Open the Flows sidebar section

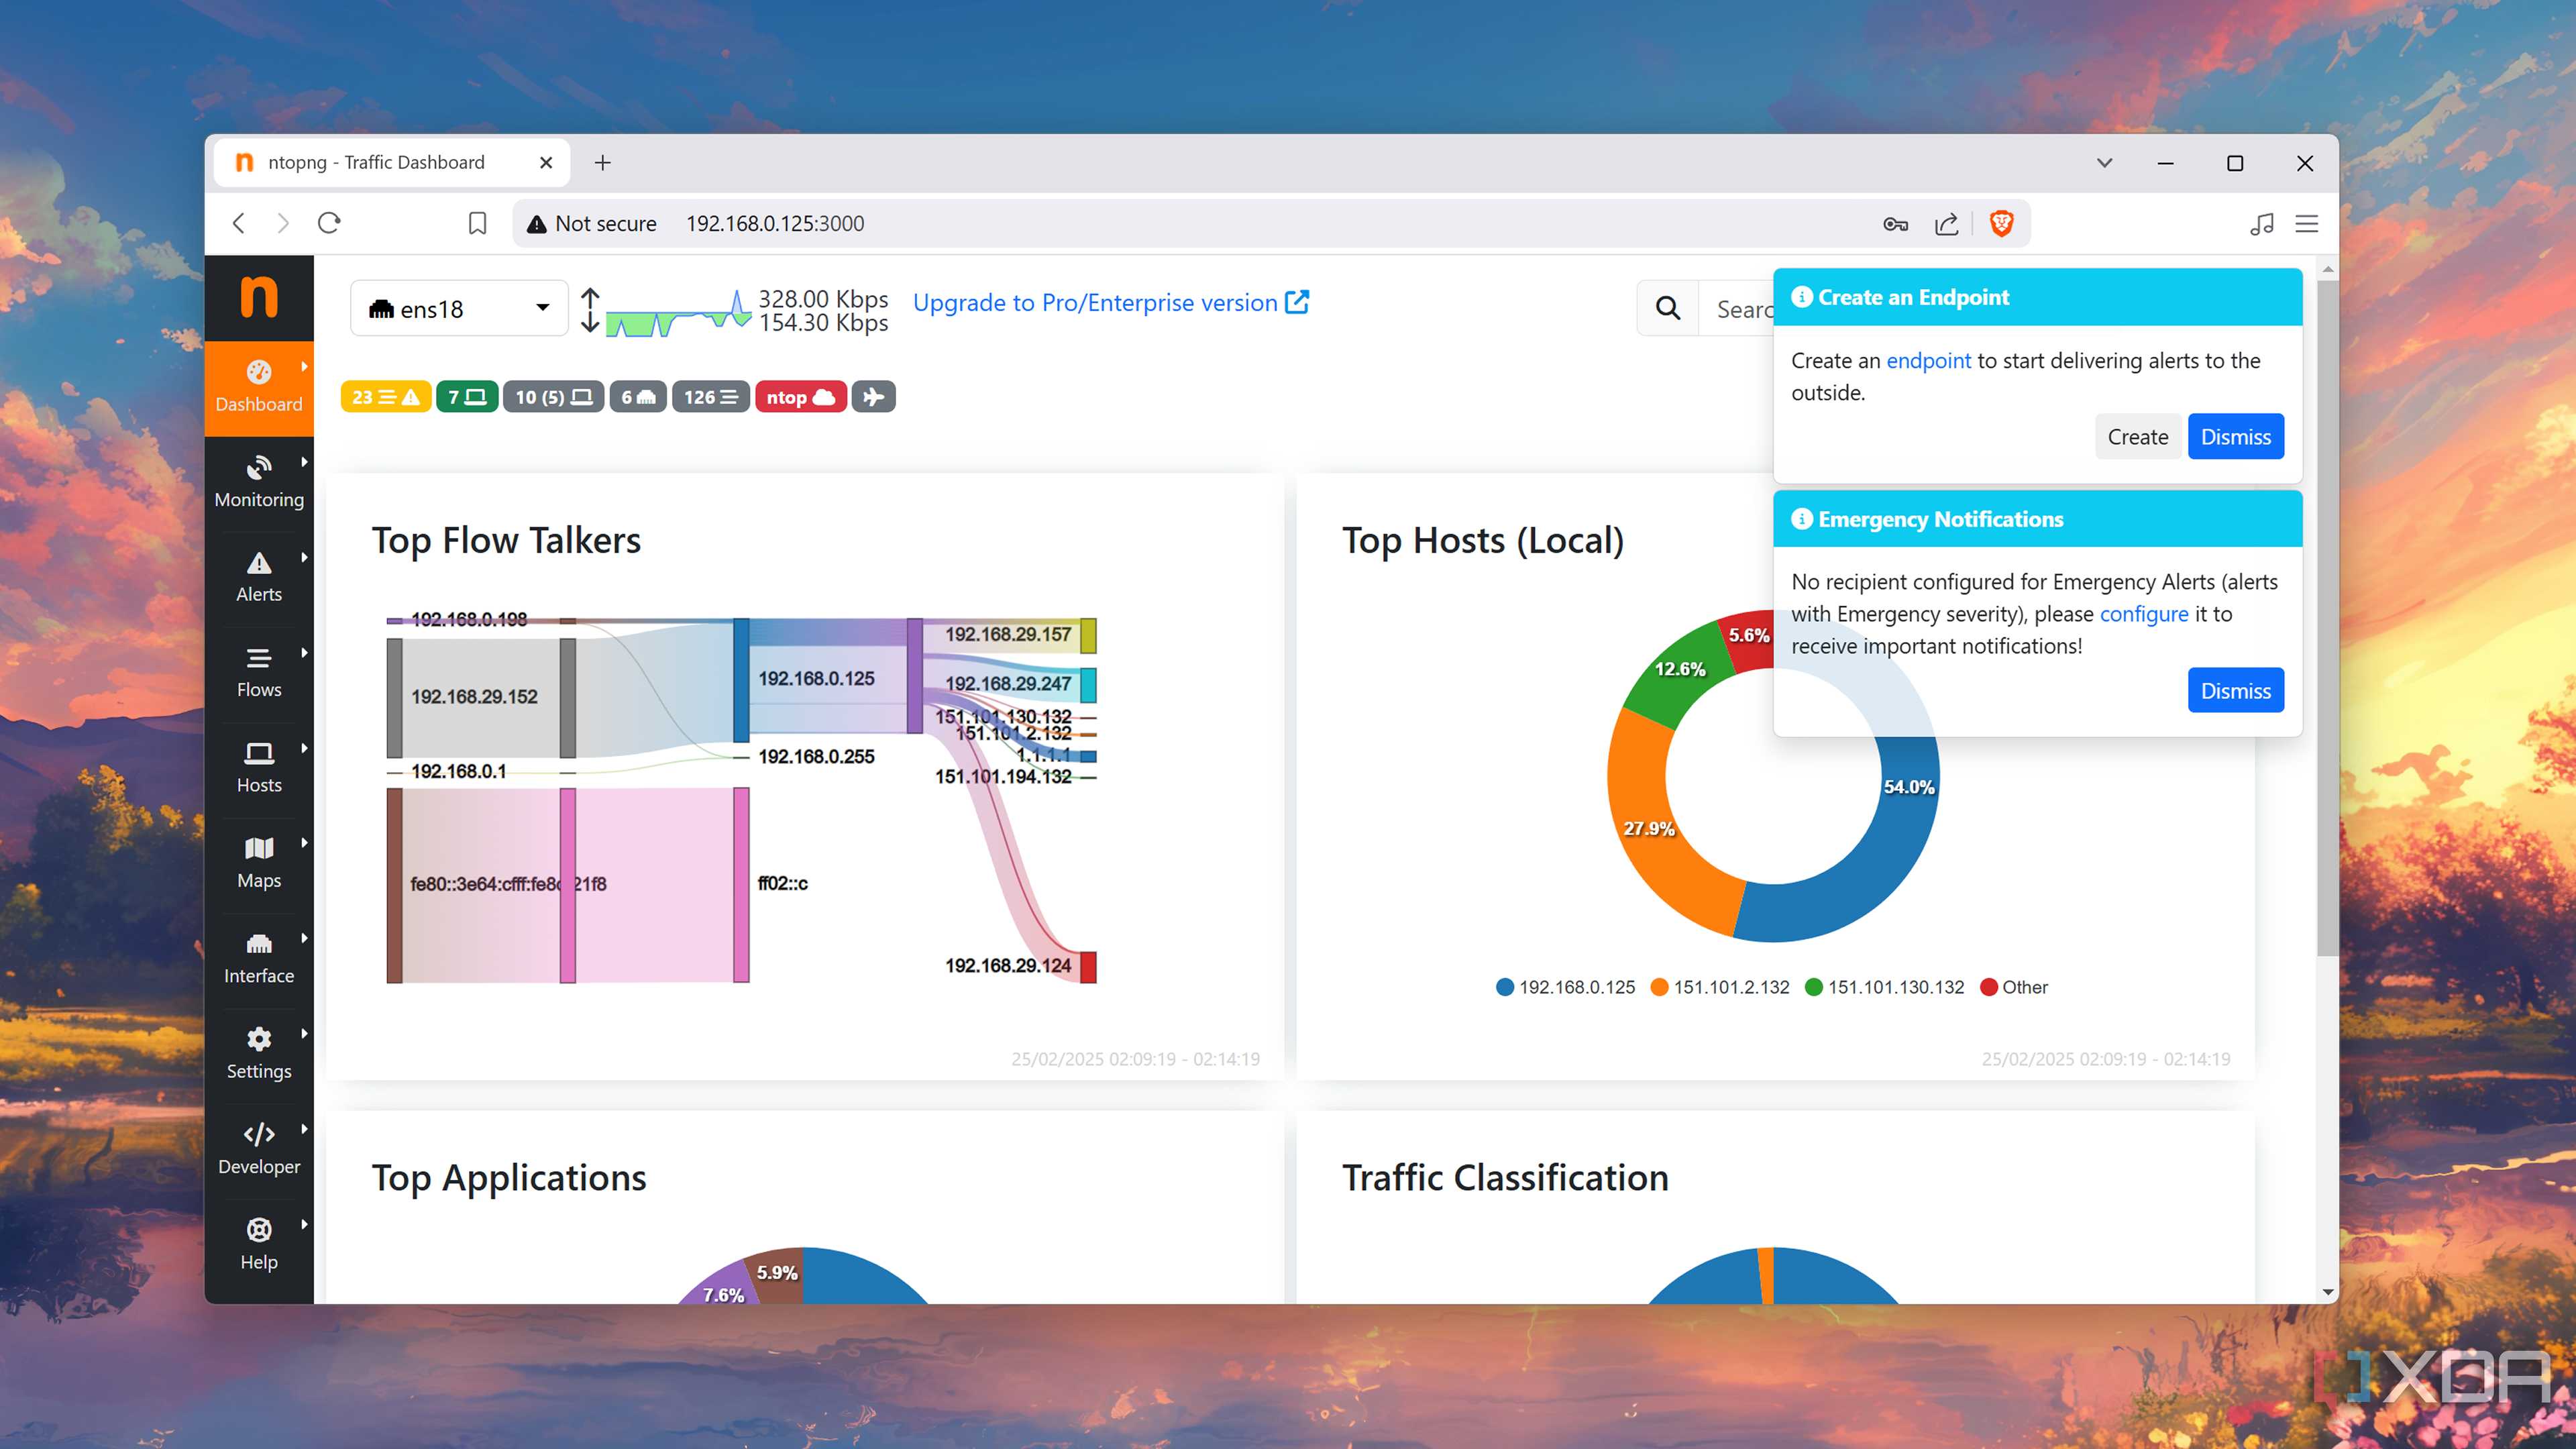(259, 673)
